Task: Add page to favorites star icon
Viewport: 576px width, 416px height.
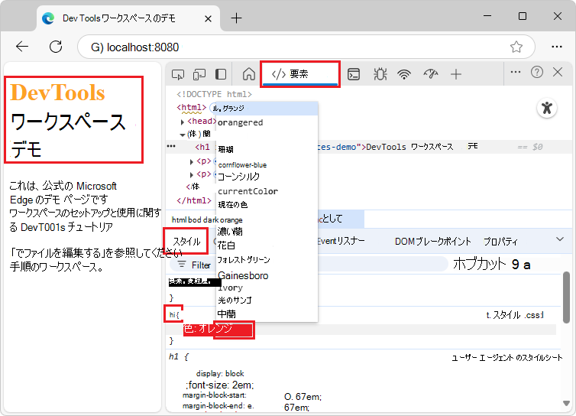Action: click(x=516, y=47)
